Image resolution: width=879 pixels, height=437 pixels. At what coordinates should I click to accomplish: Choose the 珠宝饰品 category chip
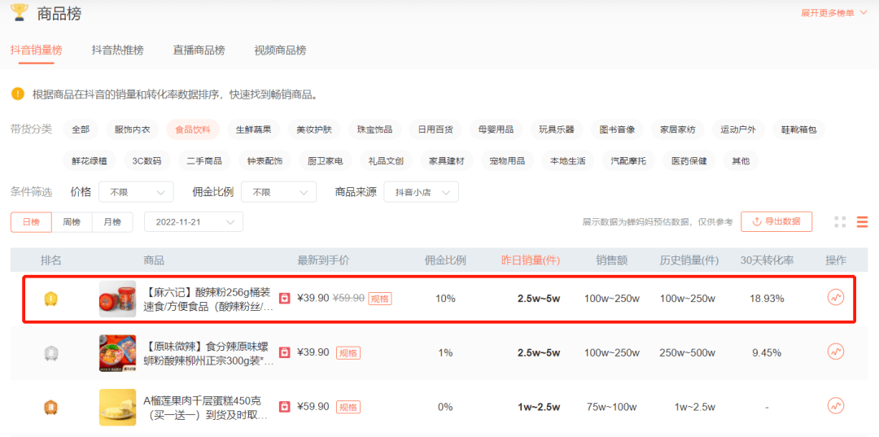[x=374, y=130]
